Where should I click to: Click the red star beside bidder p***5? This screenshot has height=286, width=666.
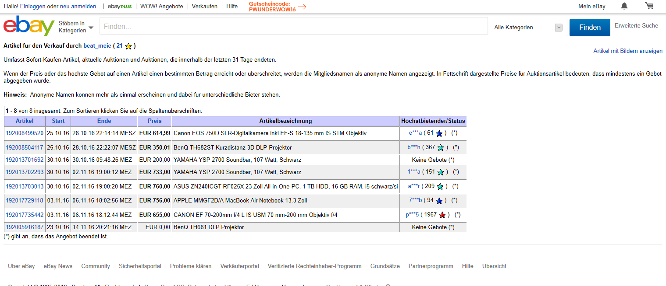[442, 215]
